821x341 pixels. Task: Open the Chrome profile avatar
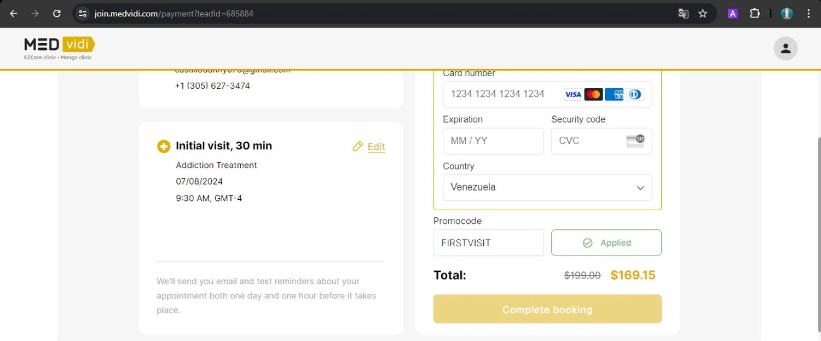(x=787, y=14)
